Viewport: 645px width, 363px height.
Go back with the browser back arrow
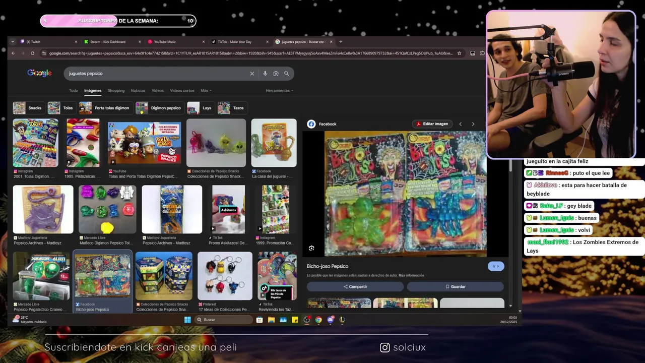(13, 53)
